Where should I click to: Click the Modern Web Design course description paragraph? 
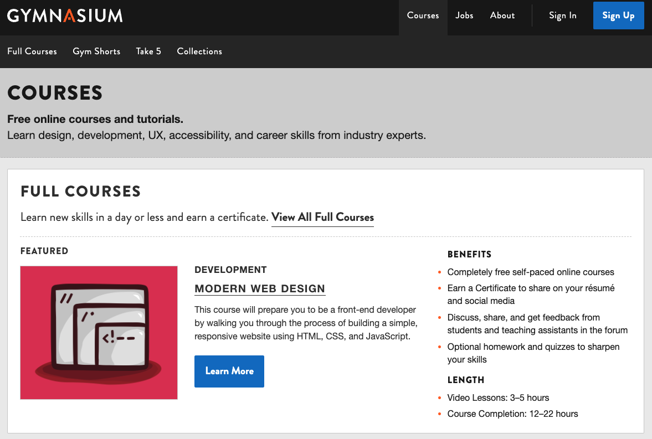306,323
